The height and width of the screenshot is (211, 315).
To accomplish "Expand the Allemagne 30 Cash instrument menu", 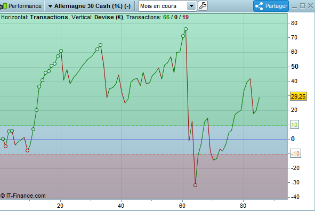I will 50,6.
